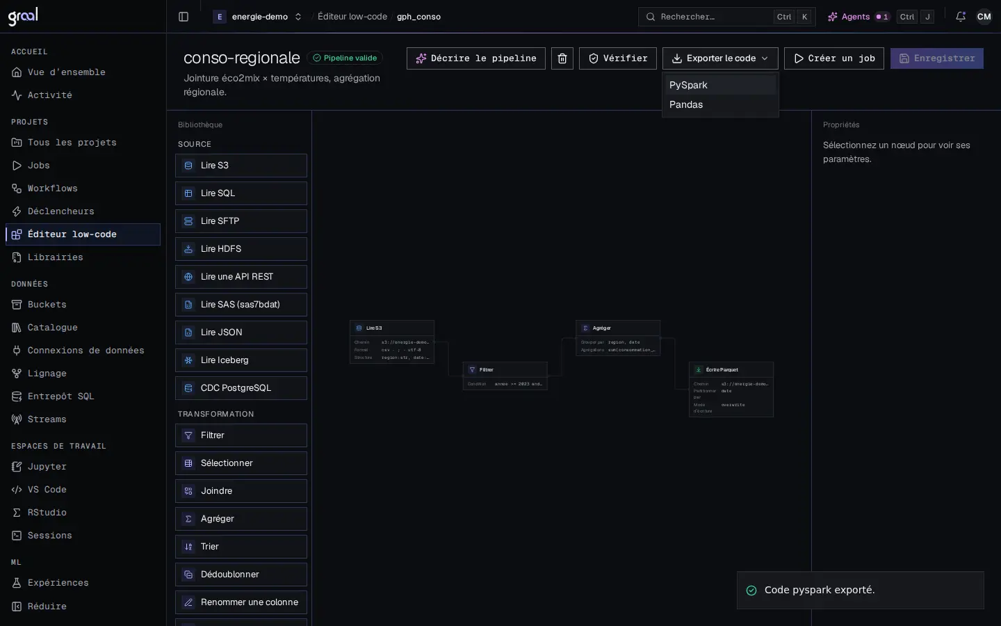Image resolution: width=1001 pixels, height=626 pixels.
Task: Add a Lire SQL source block
Action: pos(241,193)
